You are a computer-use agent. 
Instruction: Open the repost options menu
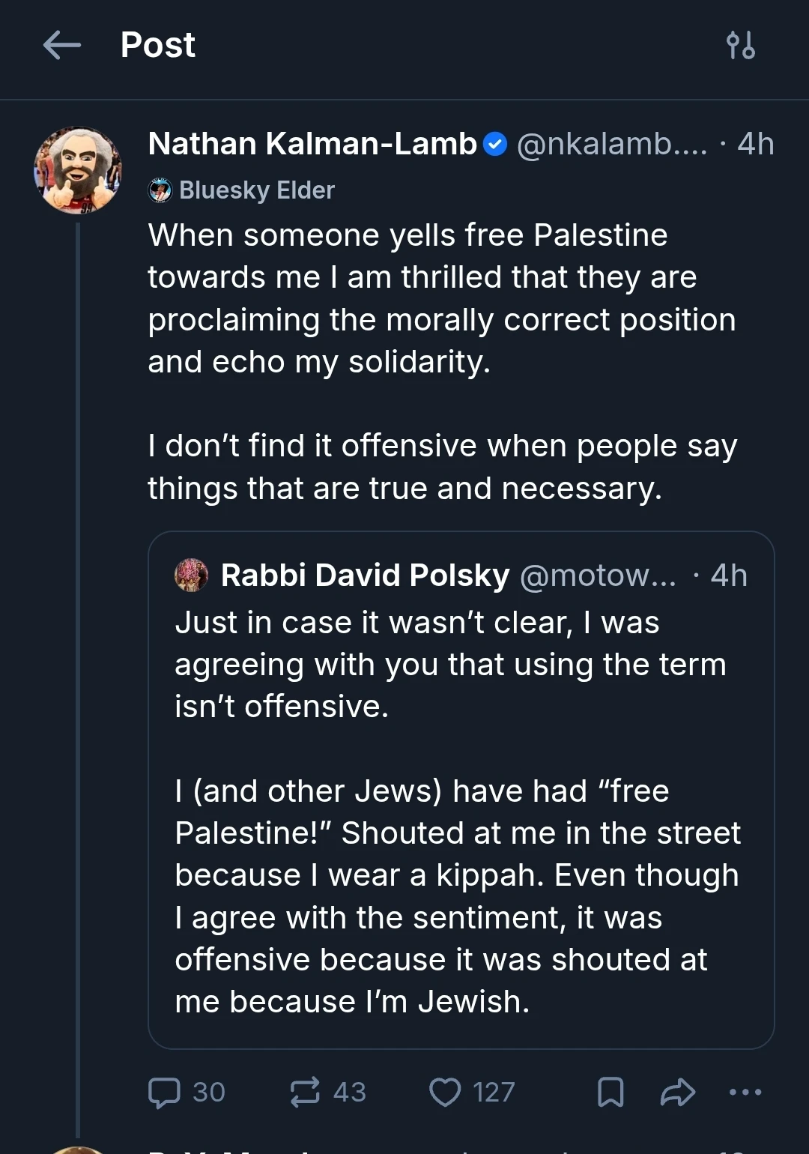click(305, 1092)
